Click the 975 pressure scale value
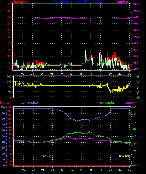This screenshot has width=146, height=174. [135, 69]
